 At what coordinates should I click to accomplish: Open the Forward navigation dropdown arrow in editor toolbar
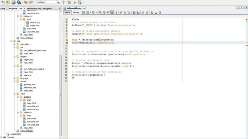coord(96,12)
